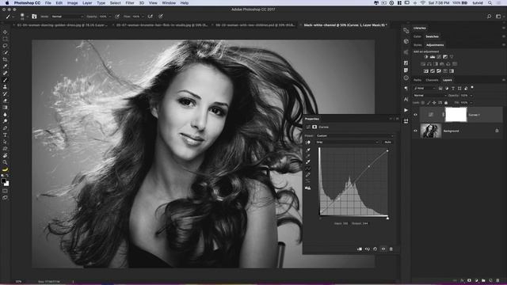507x285 pixels.
Task: Hide the Curves 1 layer
Action: [x=415, y=115]
